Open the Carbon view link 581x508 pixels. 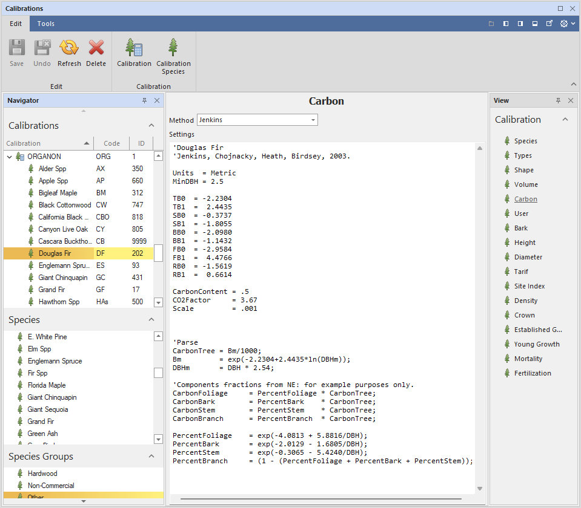tap(525, 199)
